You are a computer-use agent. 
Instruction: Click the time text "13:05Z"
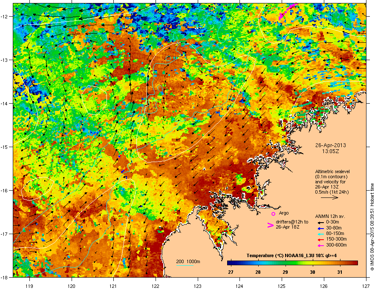pos(330,151)
